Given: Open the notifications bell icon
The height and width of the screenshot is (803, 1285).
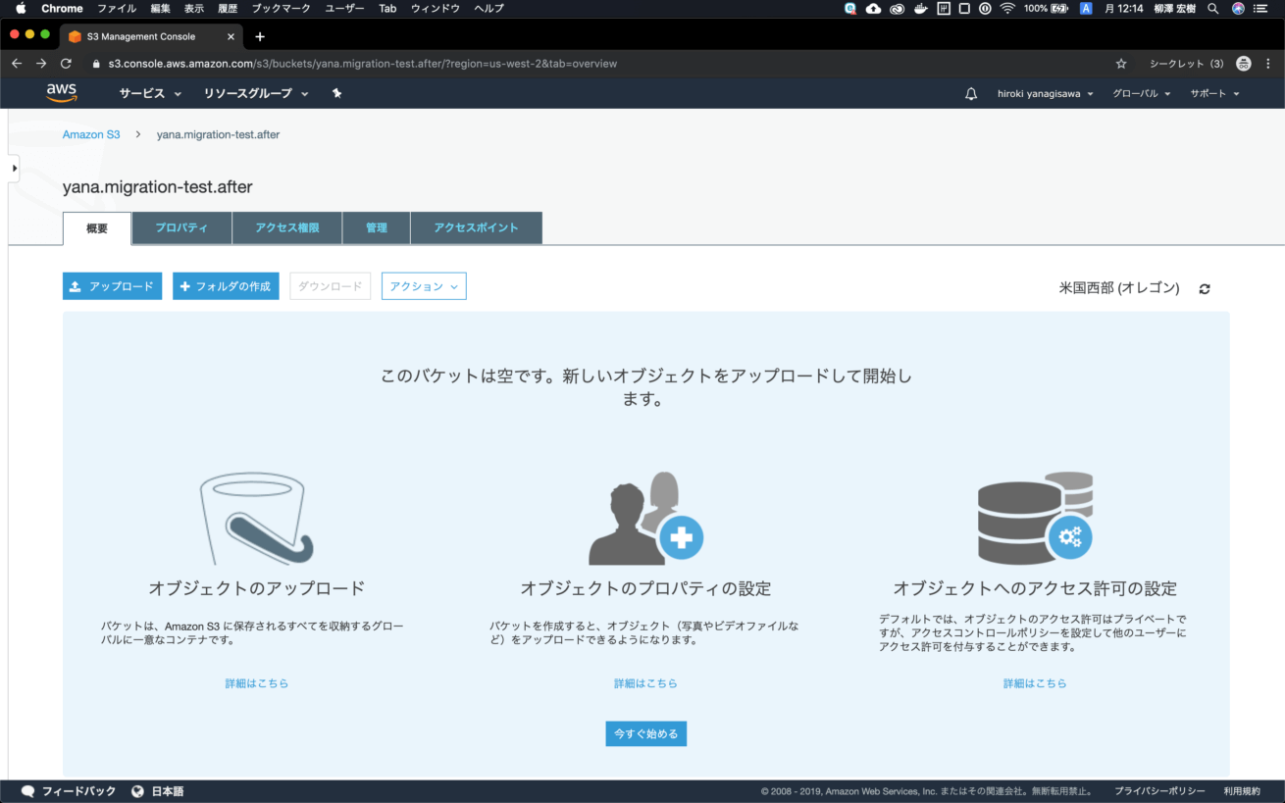Looking at the screenshot, I should (x=971, y=94).
